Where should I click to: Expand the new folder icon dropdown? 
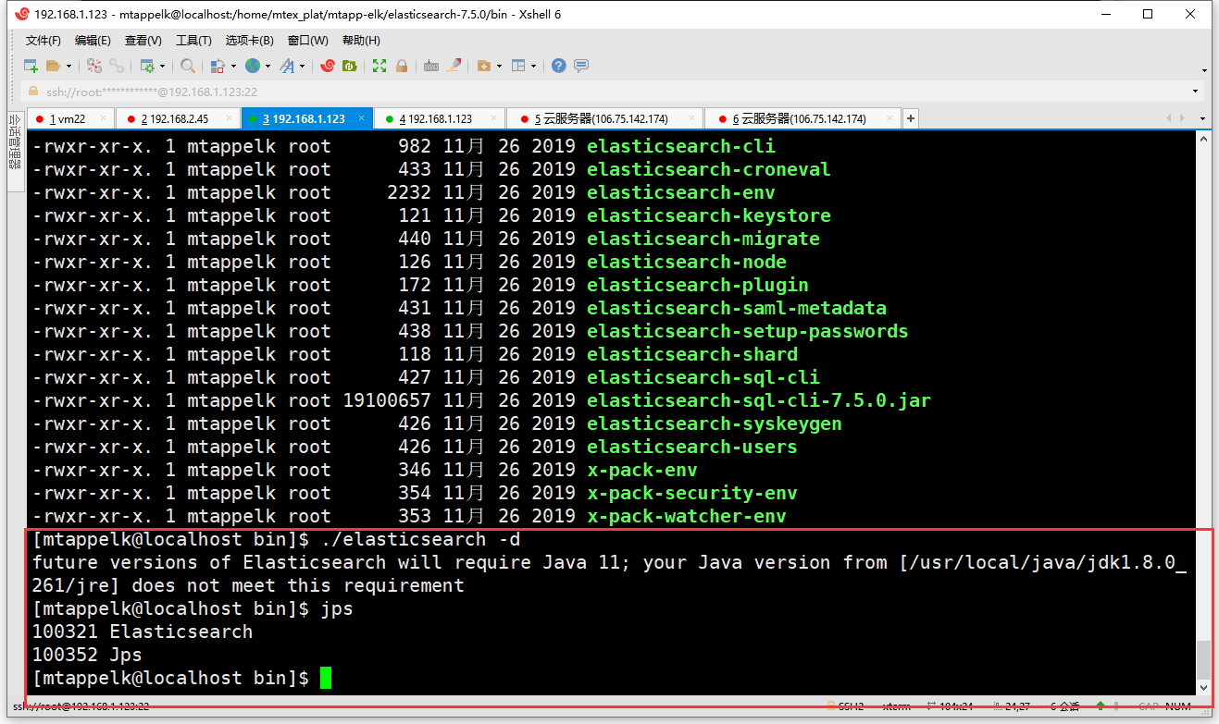[499, 66]
